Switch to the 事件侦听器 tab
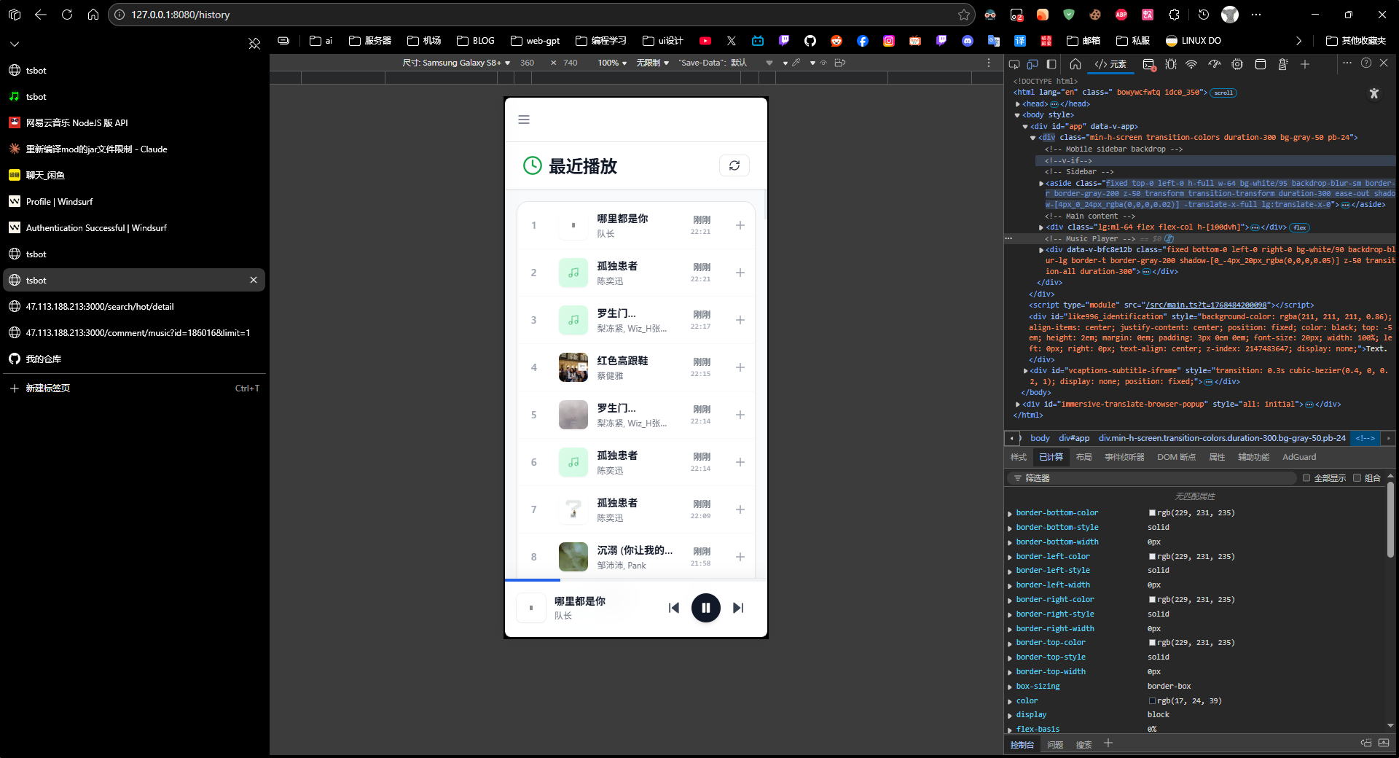 tap(1124, 457)
